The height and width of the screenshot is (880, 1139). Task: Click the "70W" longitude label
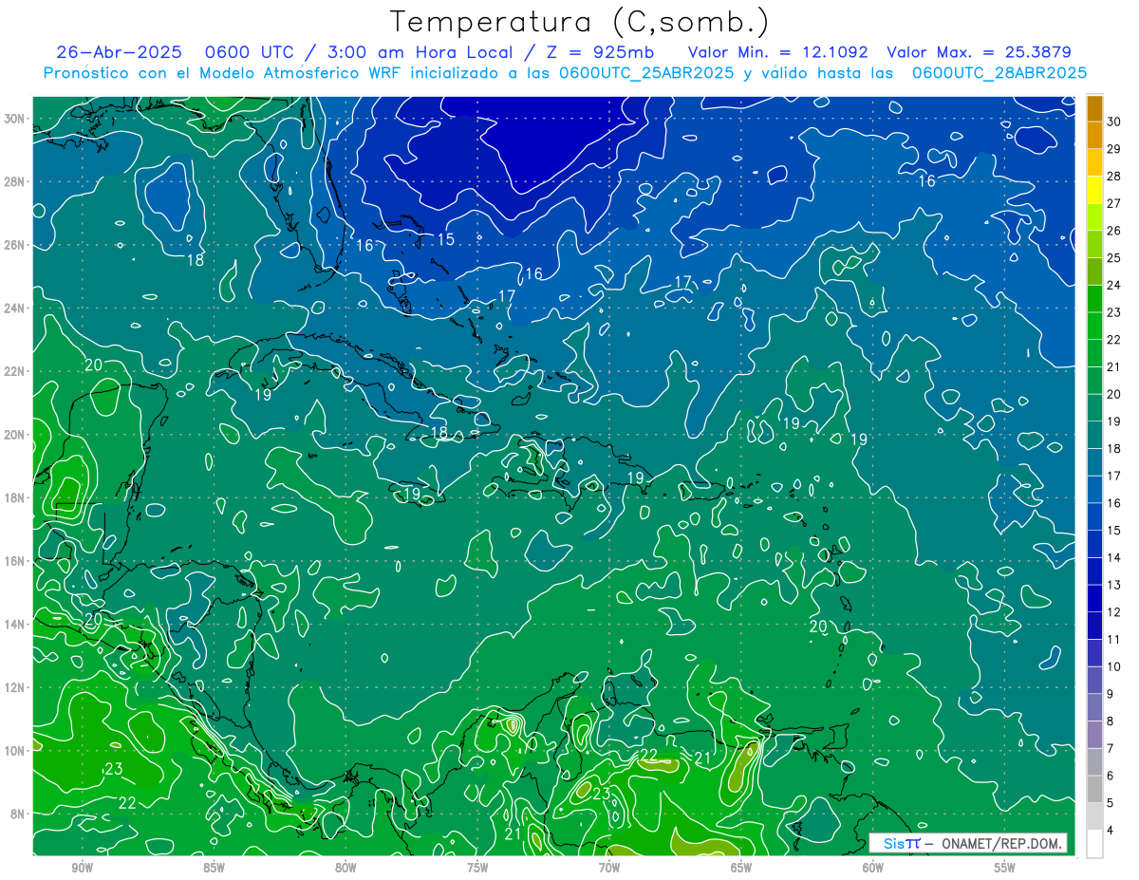[609, 869]
